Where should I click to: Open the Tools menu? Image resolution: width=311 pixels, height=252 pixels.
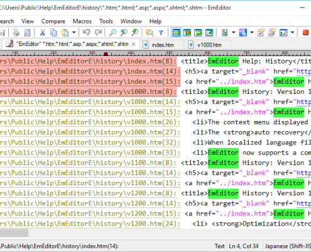pyautogui.click(x=106, y=21)
